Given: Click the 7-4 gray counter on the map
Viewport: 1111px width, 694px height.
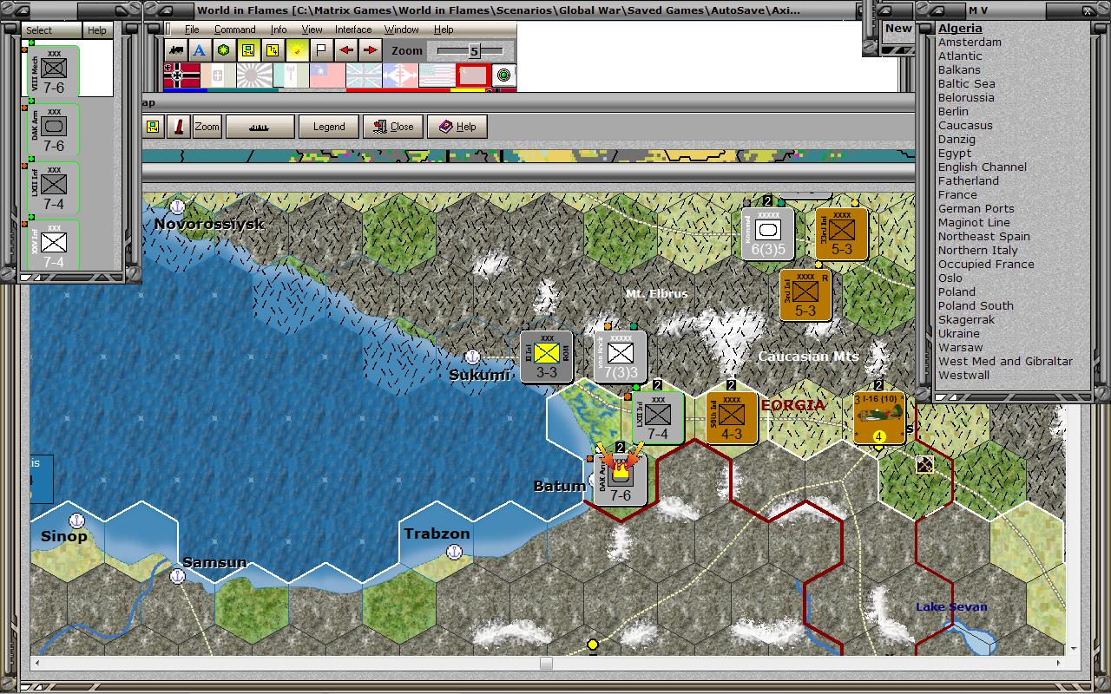Looking at the screenshot, I should pyautogui.click(x=658, y=417).
